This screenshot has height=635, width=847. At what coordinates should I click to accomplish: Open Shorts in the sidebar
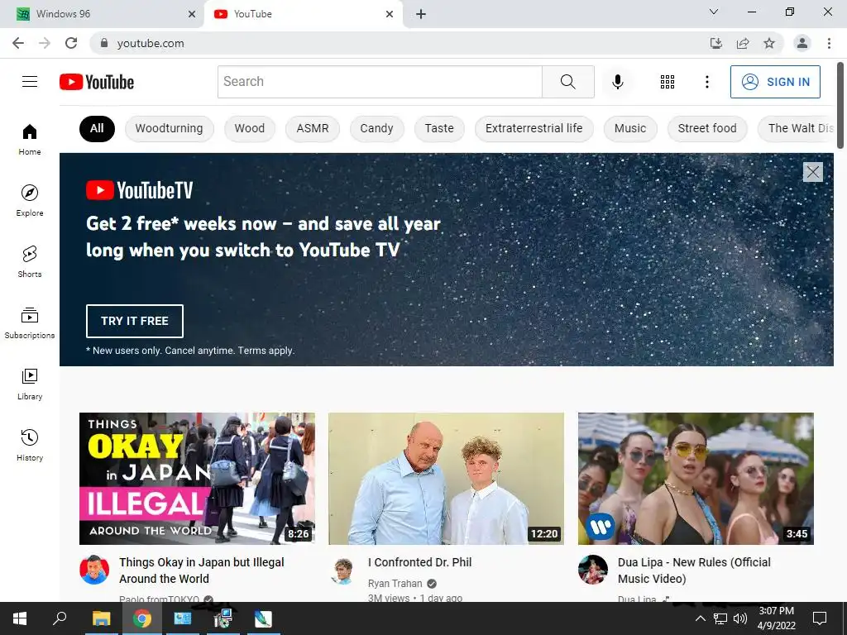[x=30, y=261]
